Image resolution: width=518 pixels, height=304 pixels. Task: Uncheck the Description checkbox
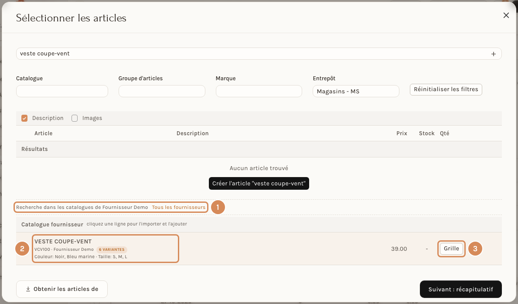coord(24,118)
